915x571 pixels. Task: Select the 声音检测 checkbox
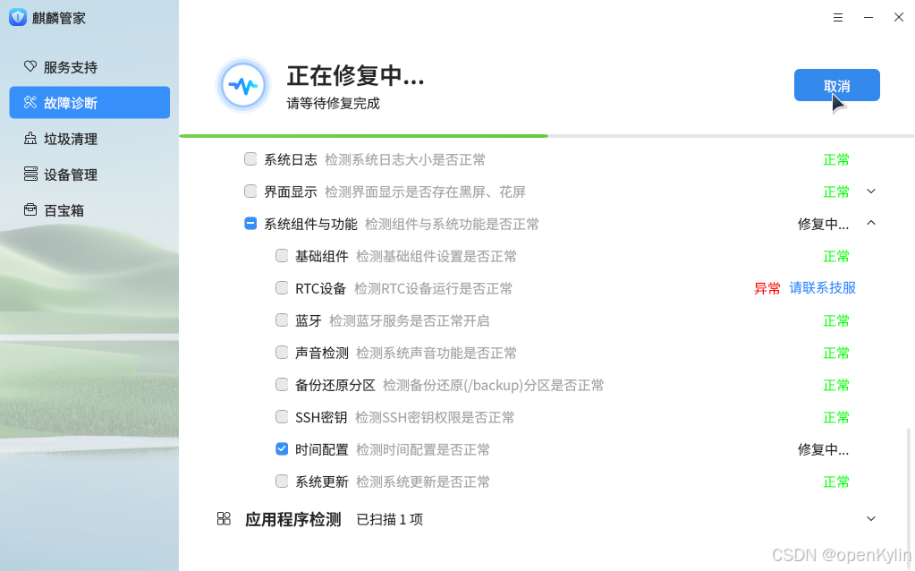click(282, 352)
